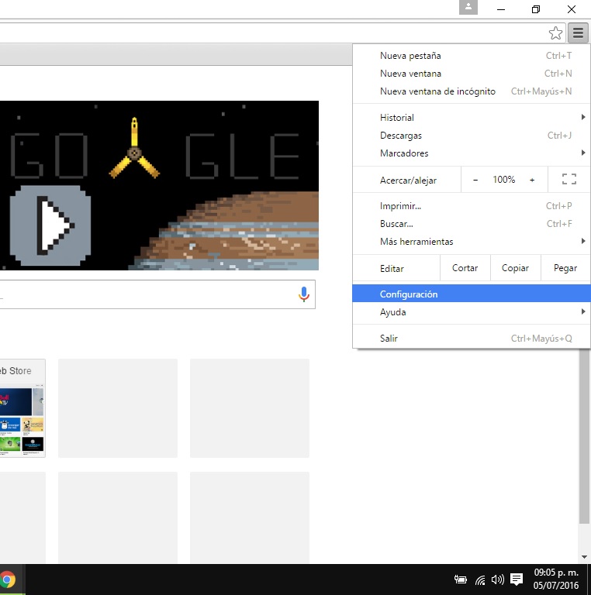The height and width of the screenshot is (595, 591).
Task: Click the bookmark star icon
Action: click(555, 33)
